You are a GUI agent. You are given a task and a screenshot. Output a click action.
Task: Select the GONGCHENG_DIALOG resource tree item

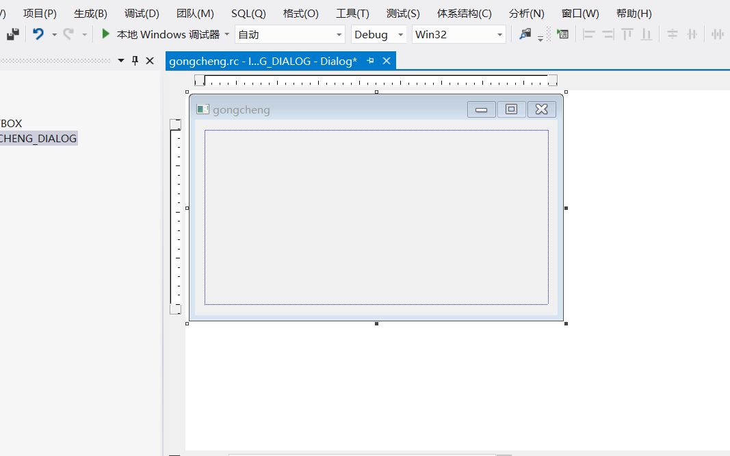click(38, 138)
